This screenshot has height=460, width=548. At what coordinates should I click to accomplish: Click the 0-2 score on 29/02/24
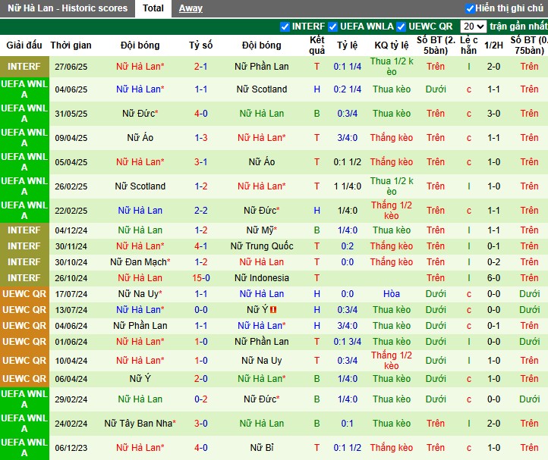200,399
